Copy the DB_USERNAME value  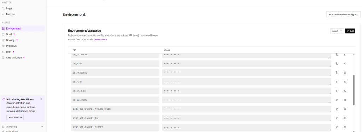tap(337, 100)
